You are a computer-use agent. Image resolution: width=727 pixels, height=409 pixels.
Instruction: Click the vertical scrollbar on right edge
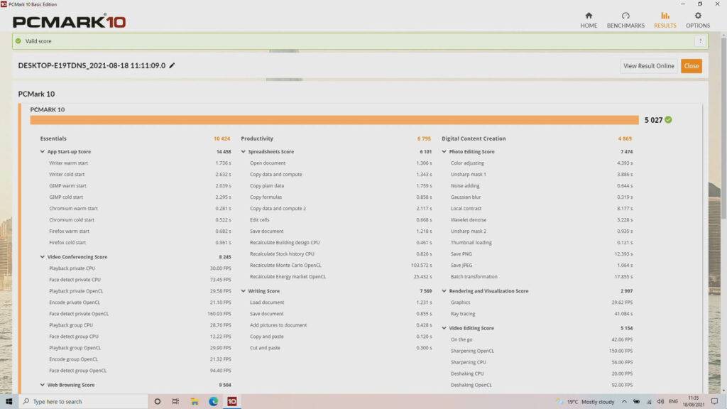click(723, 130)
